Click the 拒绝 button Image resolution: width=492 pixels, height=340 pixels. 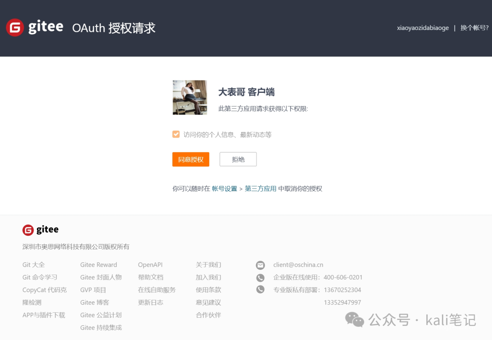(238, 159)
